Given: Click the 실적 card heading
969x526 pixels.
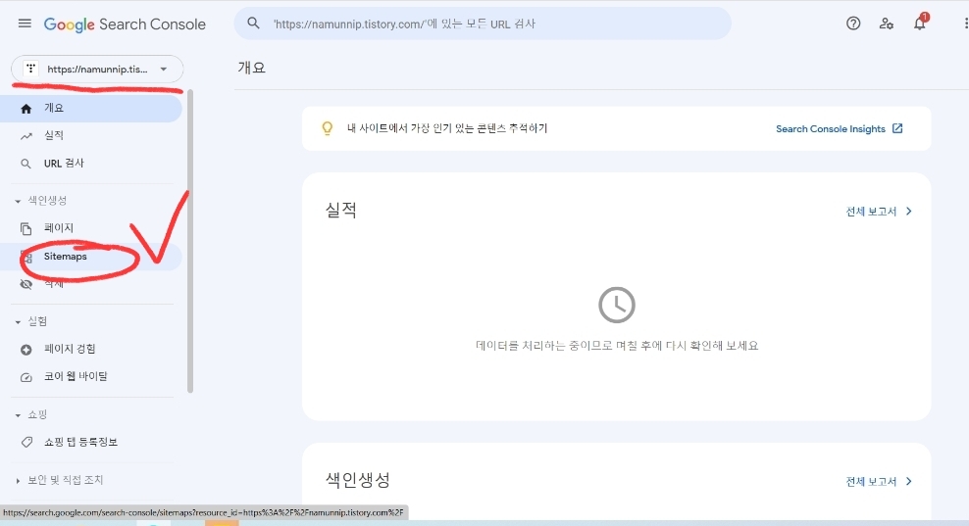Looking at the screenshot, I should pyautogui.click(x=341, y=210).
